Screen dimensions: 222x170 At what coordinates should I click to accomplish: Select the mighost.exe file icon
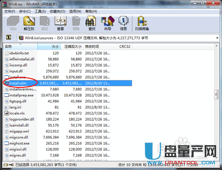tap(7, 143)
